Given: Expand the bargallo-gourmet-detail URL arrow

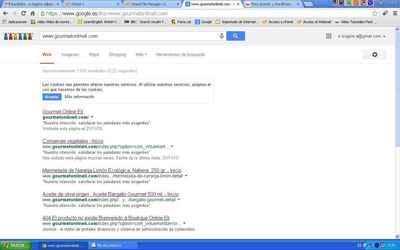Looking at the screenshot, I should click(x=179, y=199).
